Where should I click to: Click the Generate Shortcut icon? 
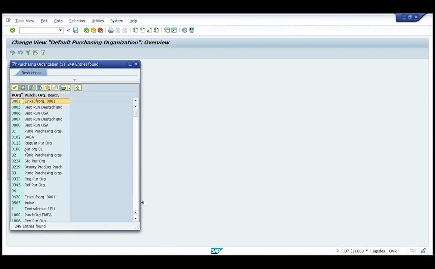pyautogui.click(x=174, y=30)
